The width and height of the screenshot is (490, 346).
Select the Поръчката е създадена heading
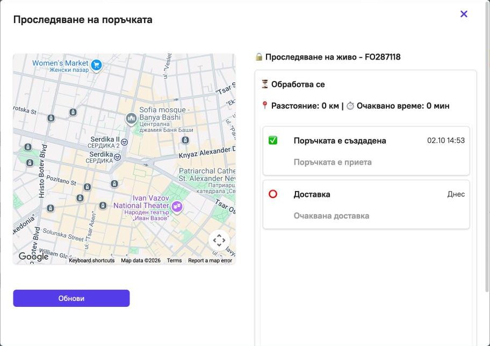coord(340,141)
